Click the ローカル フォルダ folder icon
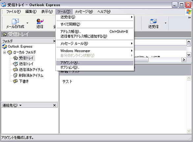The width and height of the screenshot is (193, 142). tap(10, 52)
